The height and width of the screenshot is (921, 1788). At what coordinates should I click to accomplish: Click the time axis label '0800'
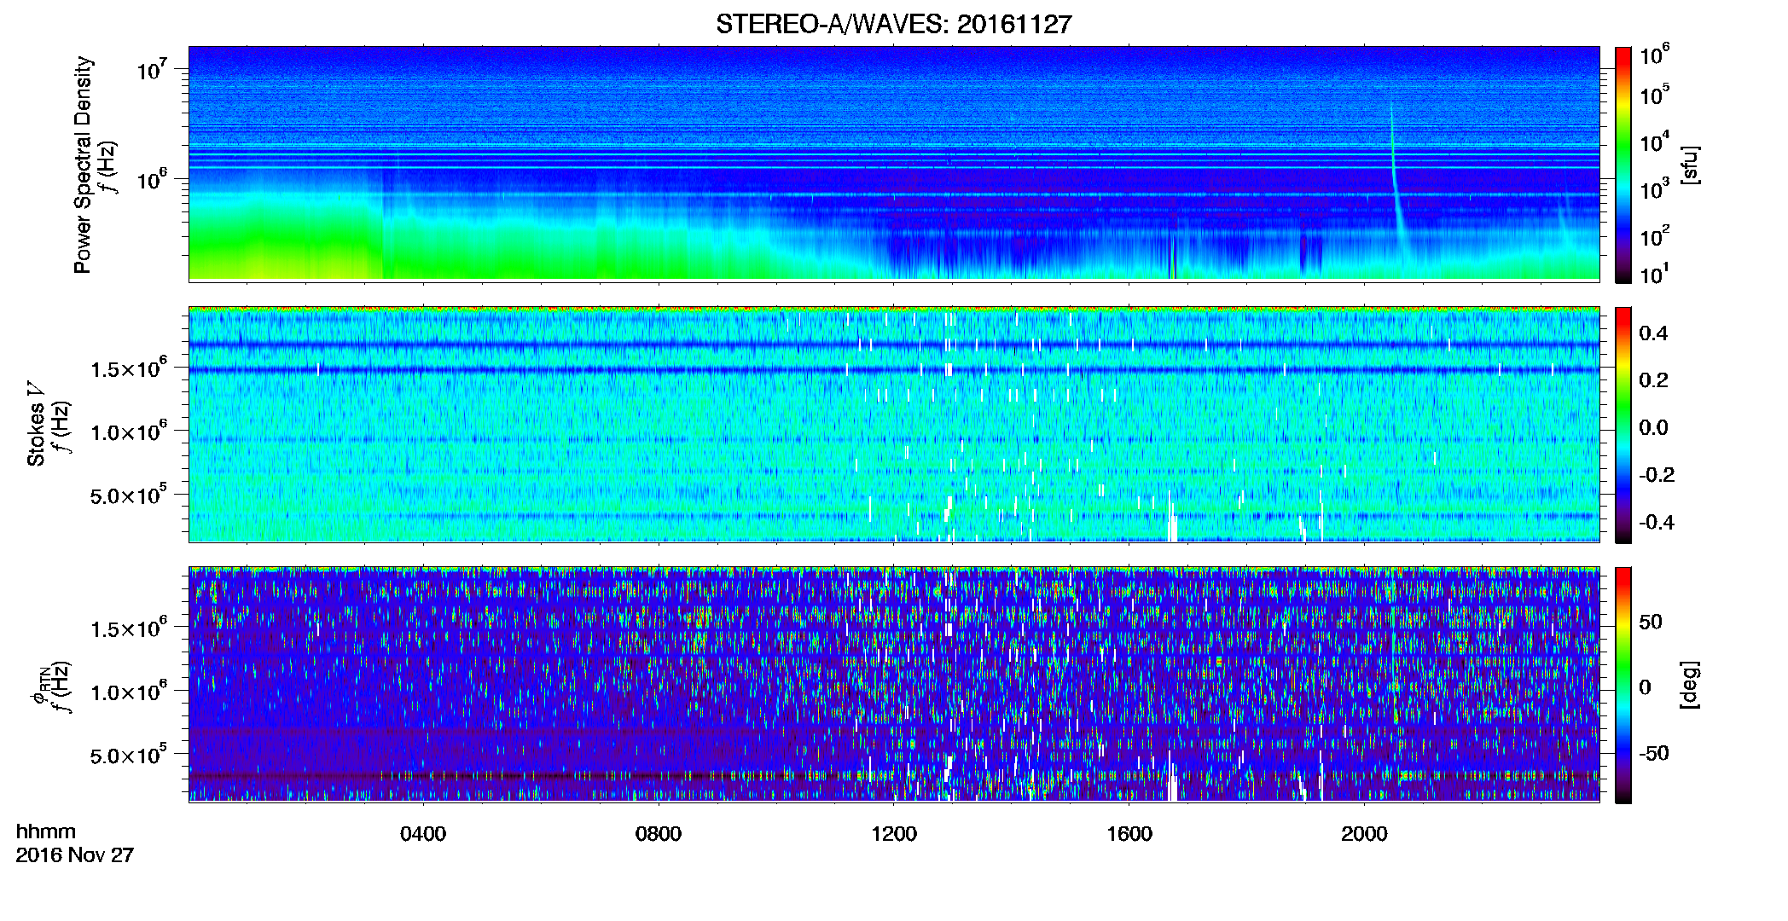coord(659,834)
